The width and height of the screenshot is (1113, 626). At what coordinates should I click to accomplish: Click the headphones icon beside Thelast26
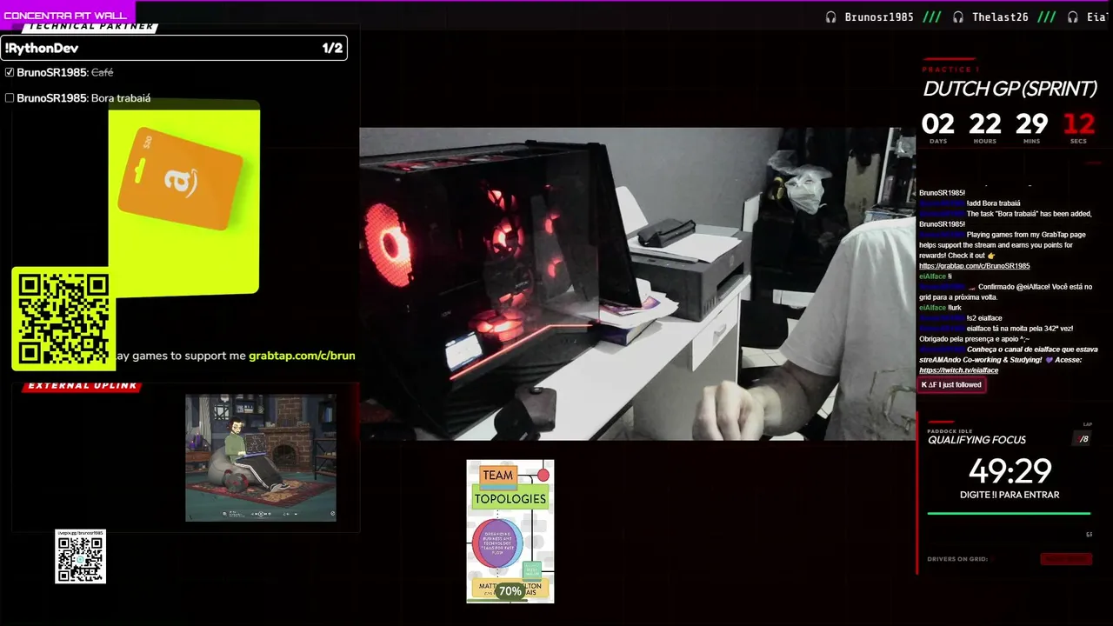tap(958, 17)
